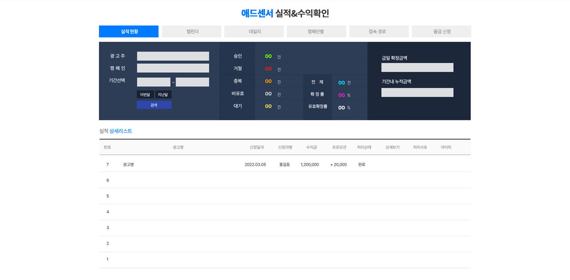Screen dimensions: 570x280
Task: Click the 처리상태 column header
Action: tap(364, 147)
